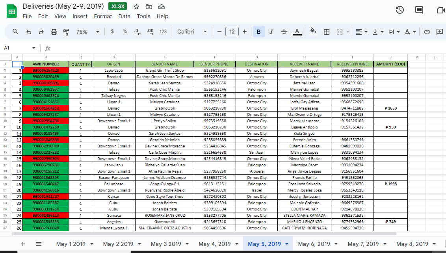446x253 pixels.
Task: Toggle strikethrough formatting
Action: pos(284,32)
